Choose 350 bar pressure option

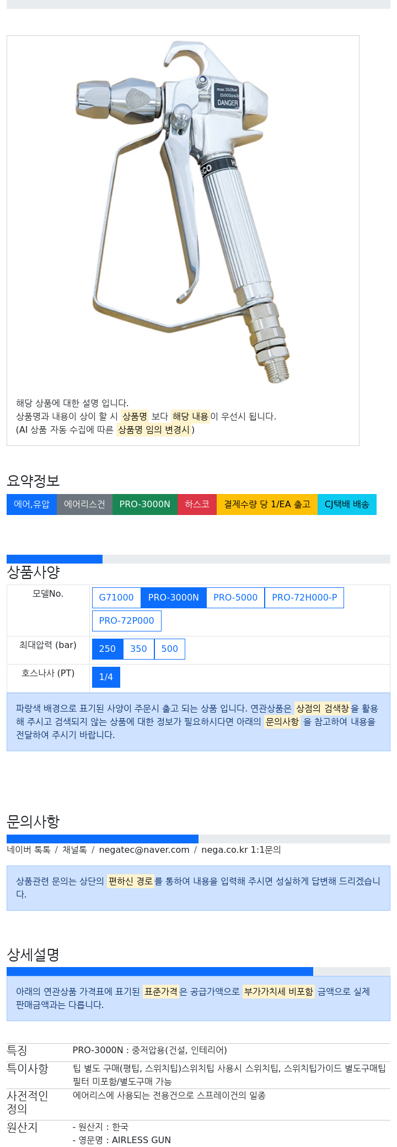coord(138,649)
